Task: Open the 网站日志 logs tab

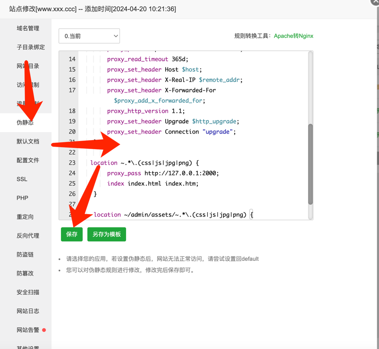Action: pyautogui.click(x=28, y=311)
